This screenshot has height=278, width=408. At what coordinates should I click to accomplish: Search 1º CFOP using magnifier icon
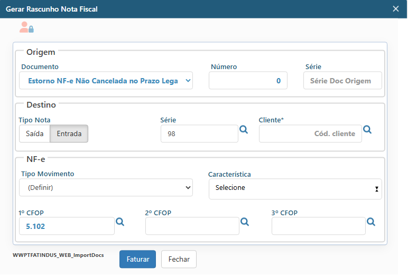coord(120,222)
